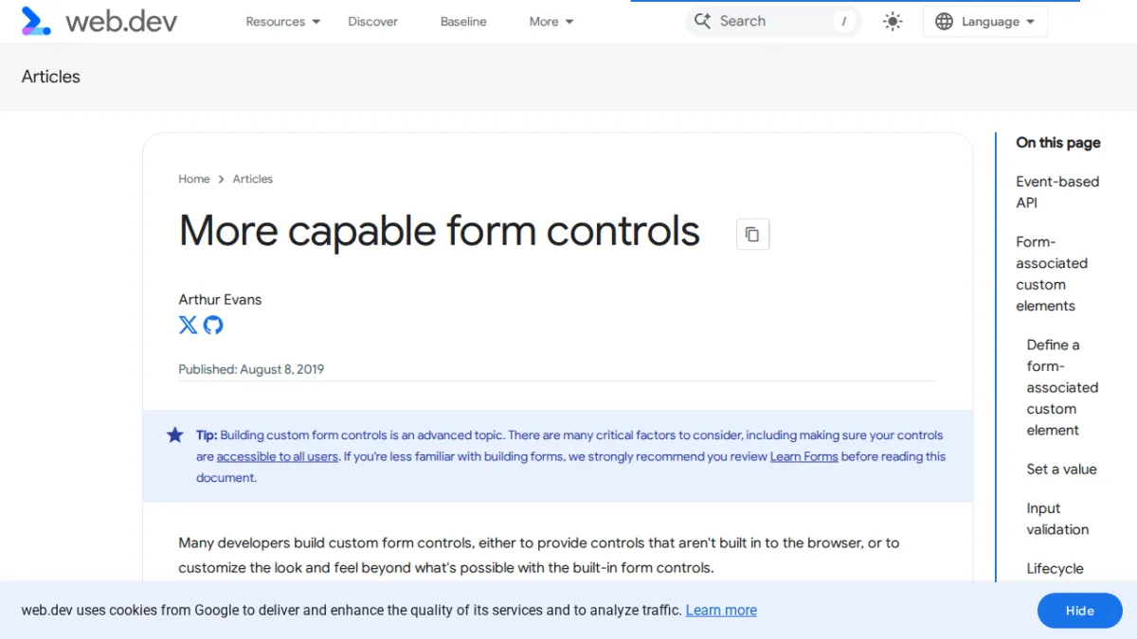Go to Home breadcrumb

pyautogui.click(x=194, y=179)
